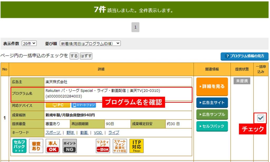Click the 再訪問期間 label

pyautogui.click(x=80, y=124)
